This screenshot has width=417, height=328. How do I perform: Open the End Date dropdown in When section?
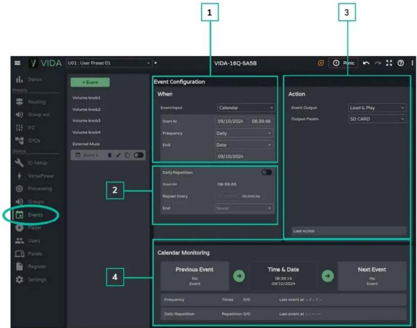(x=244, y=145)
